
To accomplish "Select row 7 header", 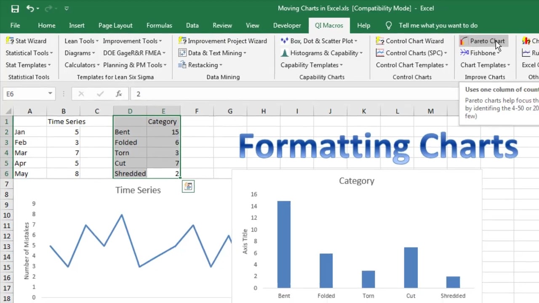I will click(6, 184).
